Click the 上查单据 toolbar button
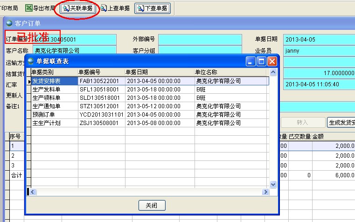Image resolution: width=355 pixels, height=222 pixels. coord(116,8)
